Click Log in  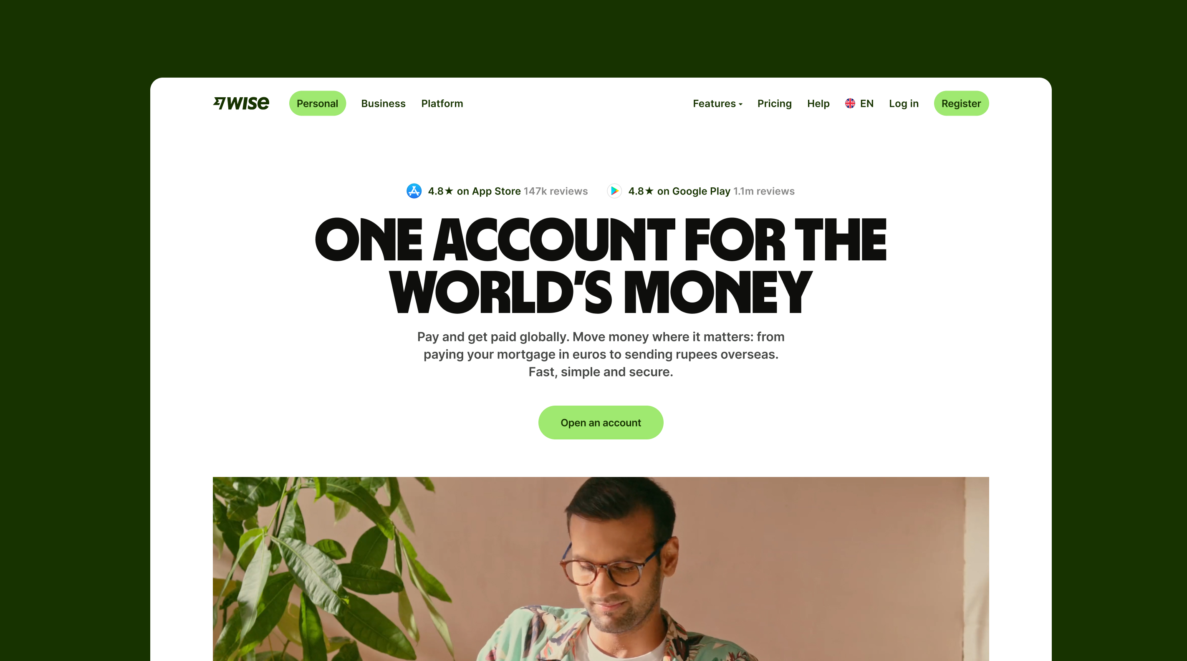point(904,103)
